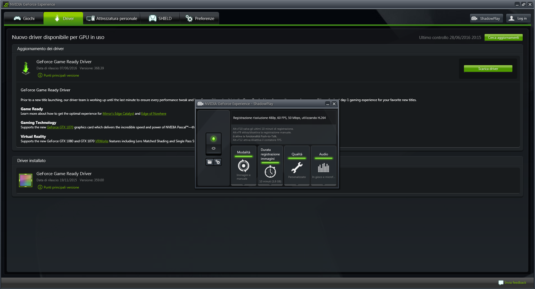Open the Preferenze tab
Viewport: 535px width, 289px height.
[200, 18]
